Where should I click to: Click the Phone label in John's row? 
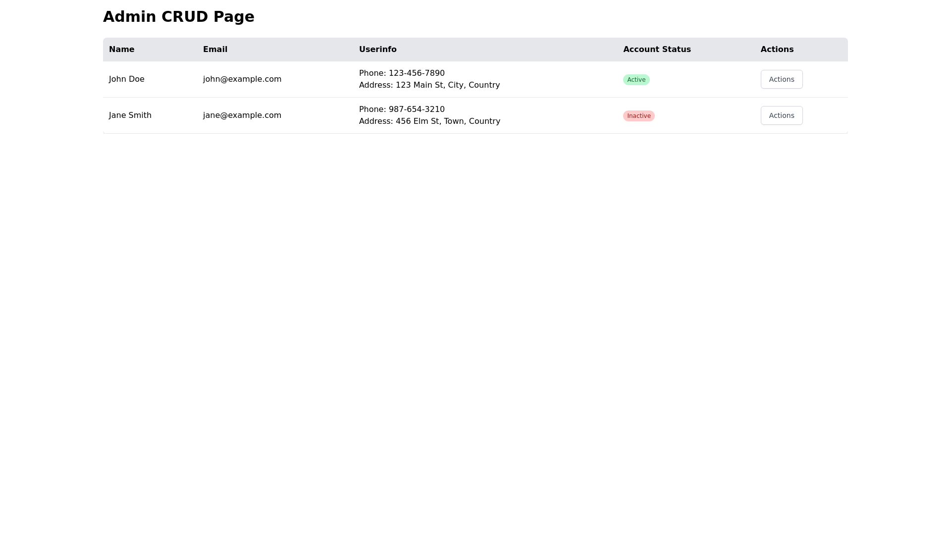coord(371,73)
